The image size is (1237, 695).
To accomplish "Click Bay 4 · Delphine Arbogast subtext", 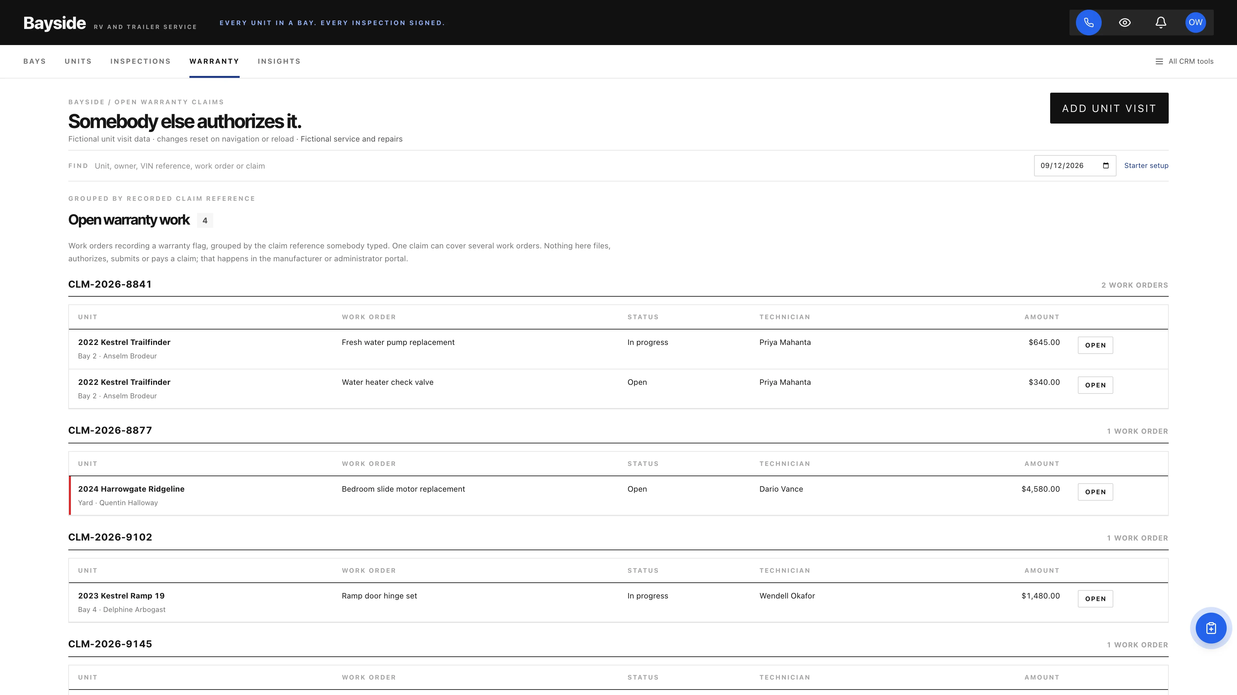I will click(x=121, y=610).
